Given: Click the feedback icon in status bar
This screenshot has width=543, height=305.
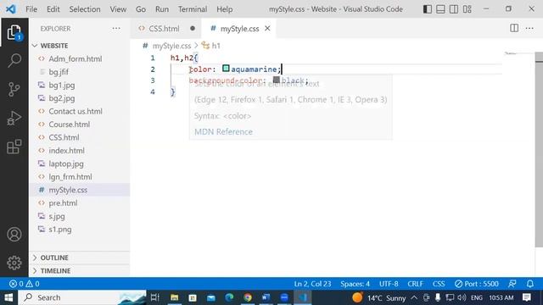Looking at the screenshot, I should pyautogui.click(x=512, y=284).
